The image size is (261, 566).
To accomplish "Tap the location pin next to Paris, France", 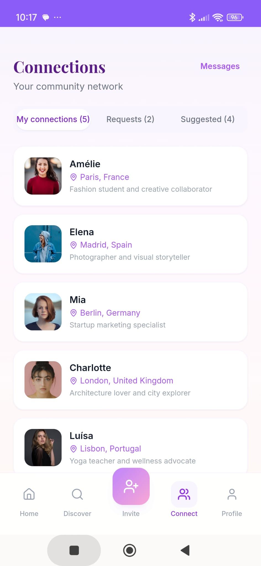I will [73, 177].
